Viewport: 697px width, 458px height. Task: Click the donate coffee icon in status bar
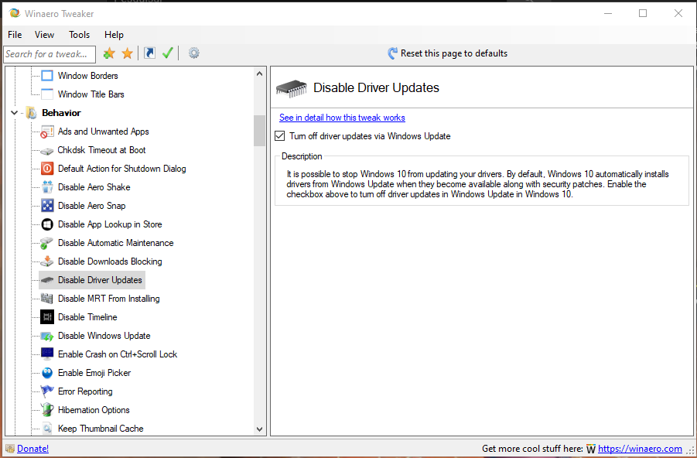coord(10,449)
